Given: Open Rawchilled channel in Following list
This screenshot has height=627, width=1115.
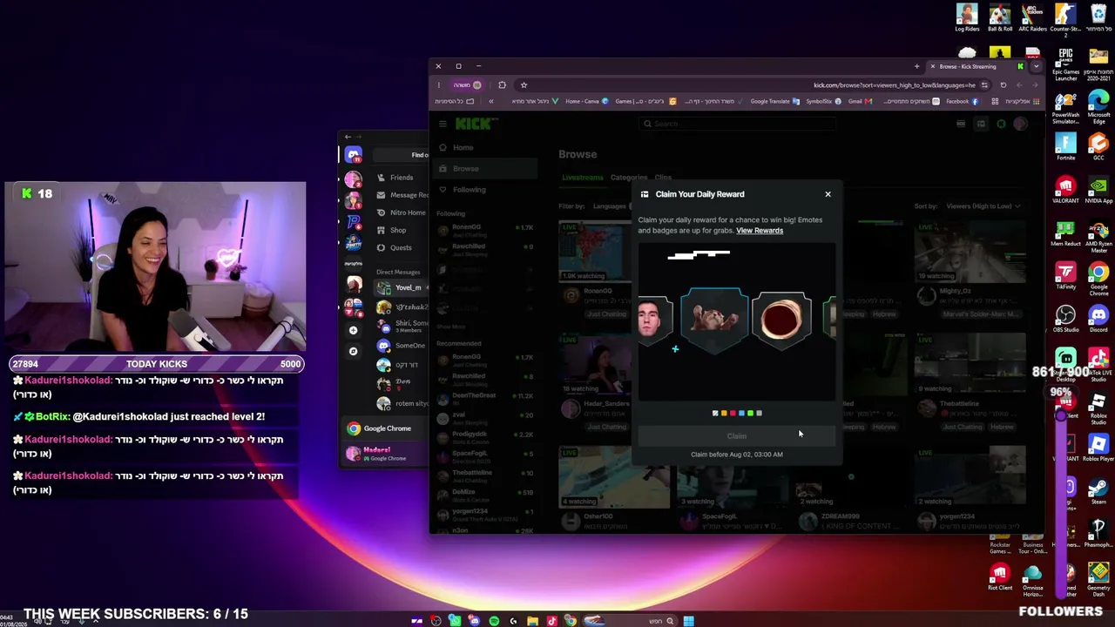Looking at the screenshot, I should [484, 249].
